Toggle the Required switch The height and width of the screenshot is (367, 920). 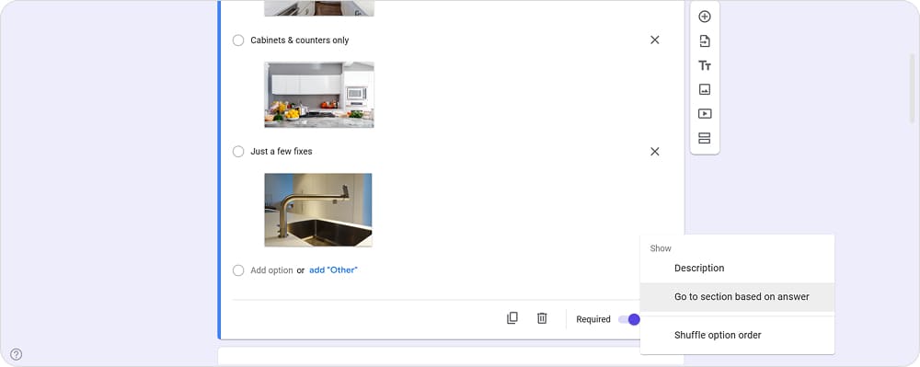tap(629, 319)
